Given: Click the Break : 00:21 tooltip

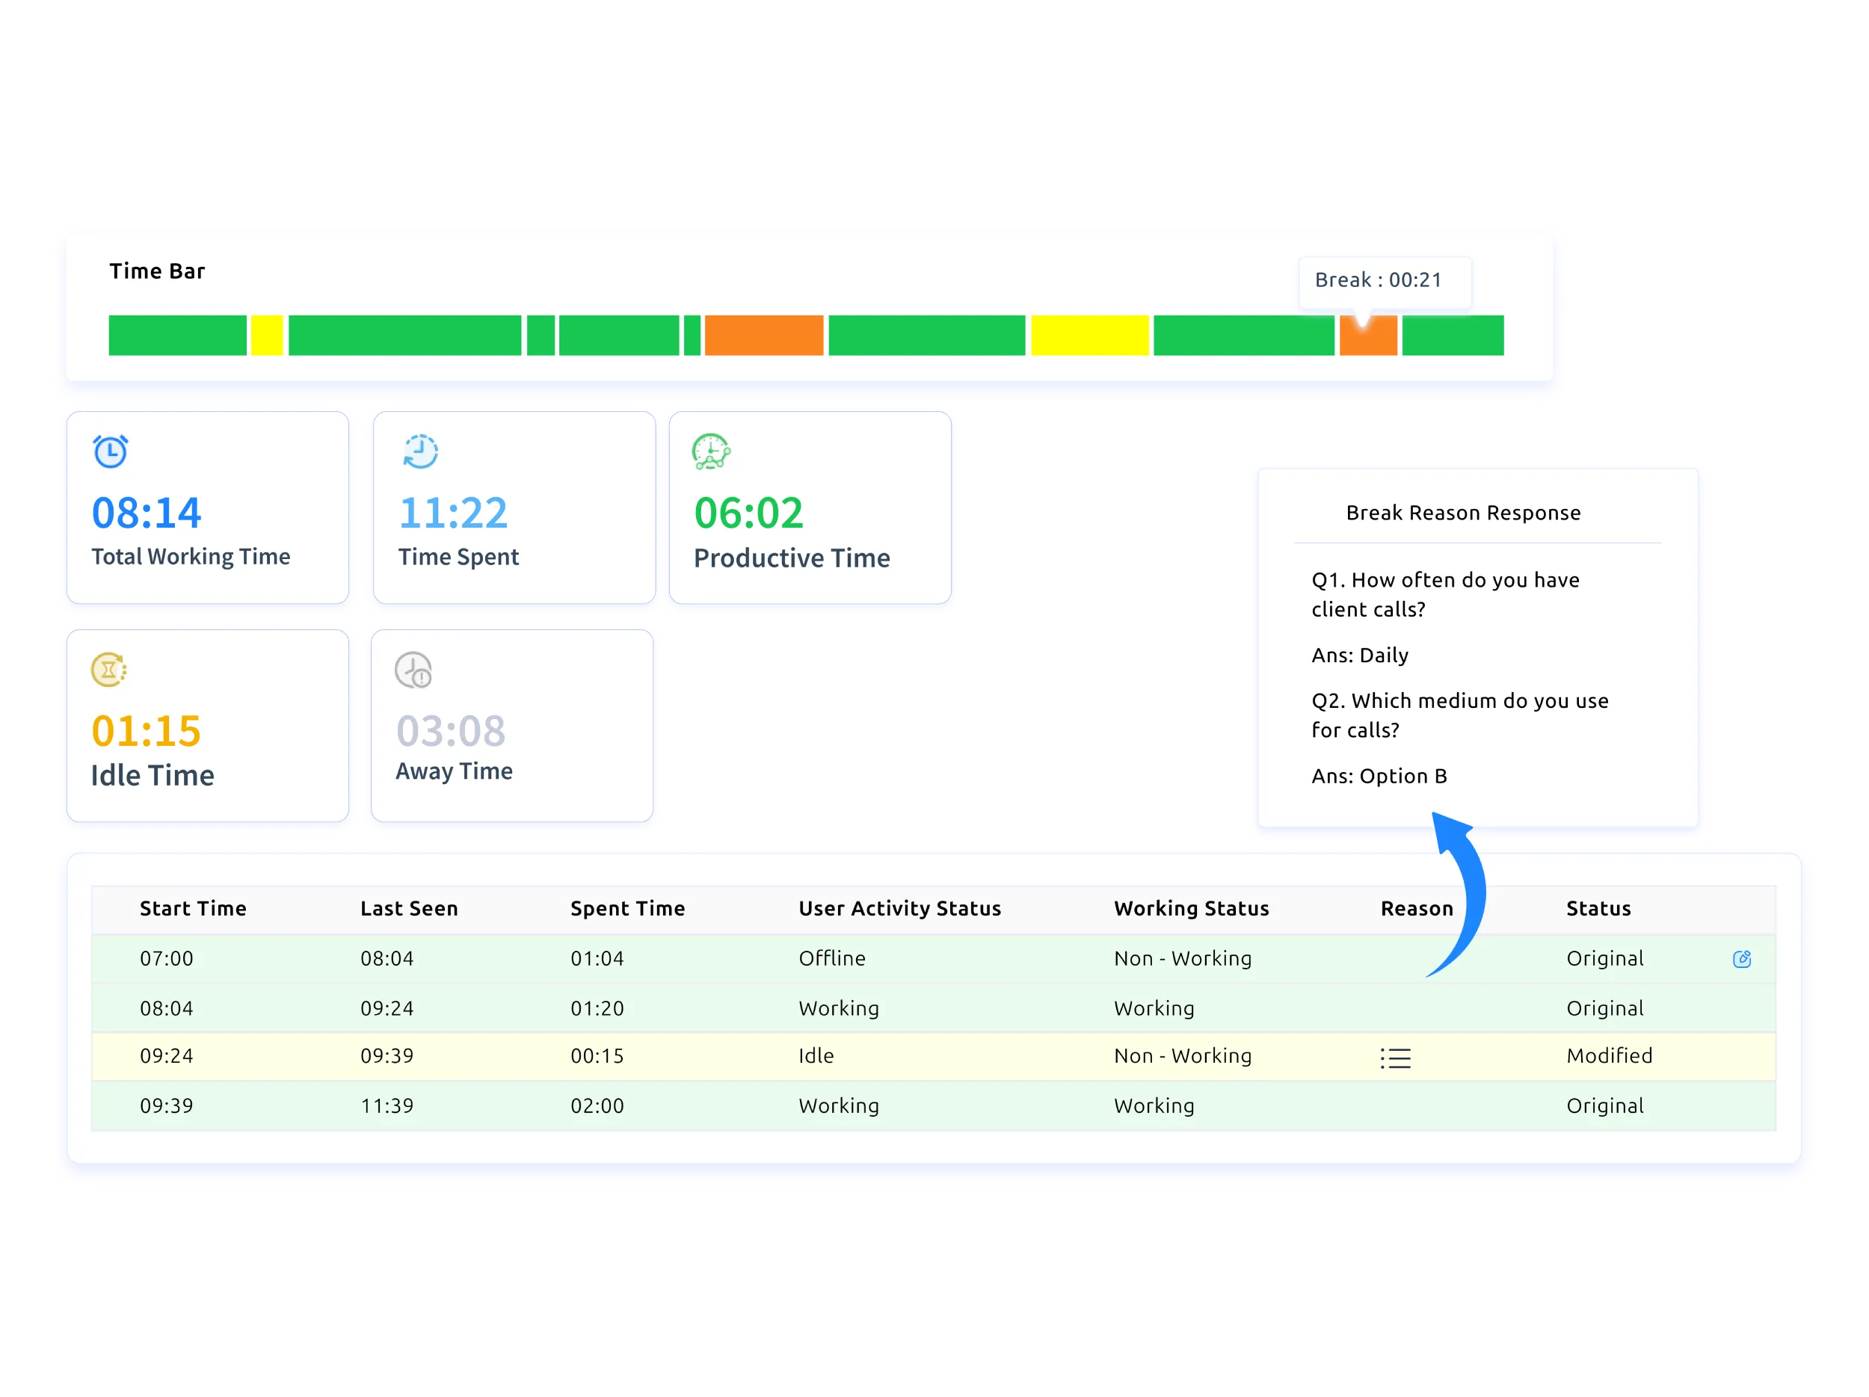Looking at the screenshot, I should tap(1383, 280).
